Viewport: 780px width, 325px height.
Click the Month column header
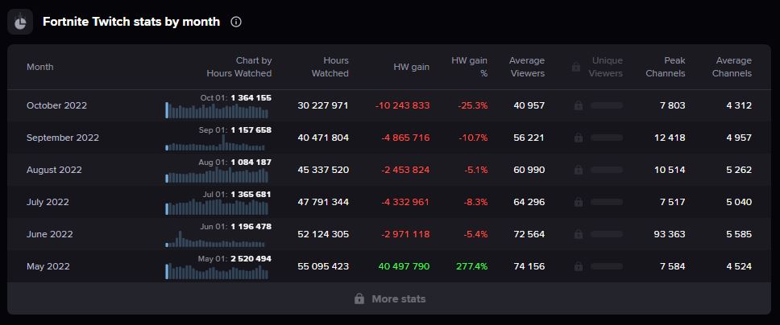[40, 67]
